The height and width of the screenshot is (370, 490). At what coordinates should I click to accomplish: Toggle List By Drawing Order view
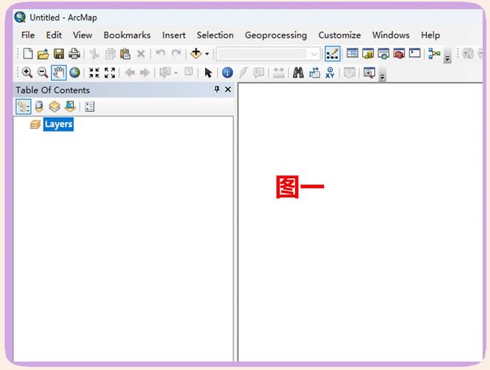tap(24, 107)
